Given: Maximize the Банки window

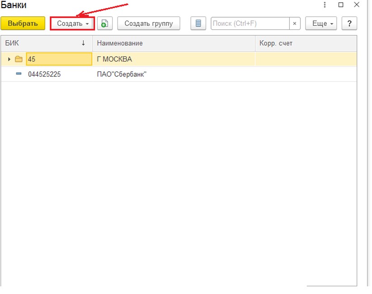Looking at the screenshot, I should (x=341, y=5).
